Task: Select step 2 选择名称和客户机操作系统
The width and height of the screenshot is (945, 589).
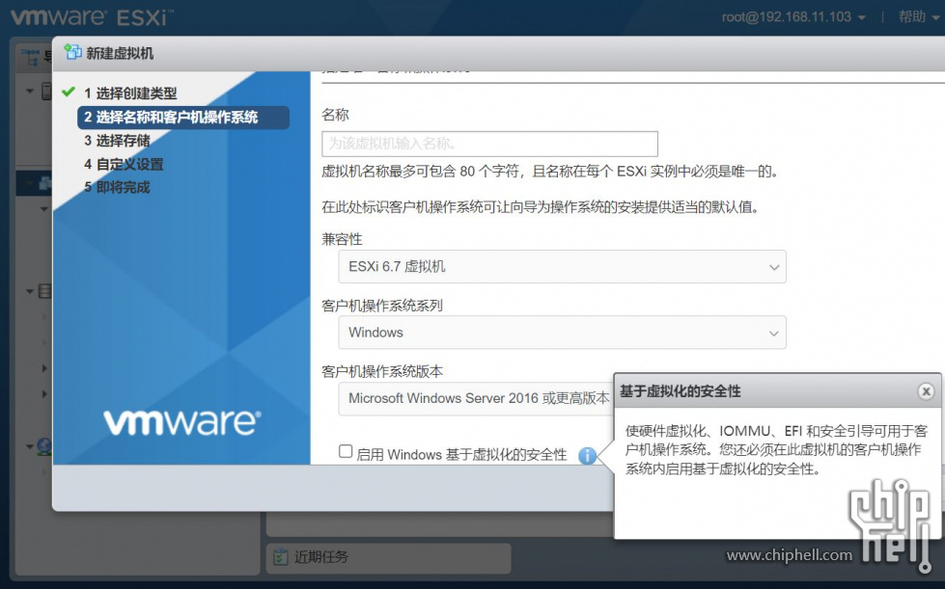Action: (x=183, y=118)
